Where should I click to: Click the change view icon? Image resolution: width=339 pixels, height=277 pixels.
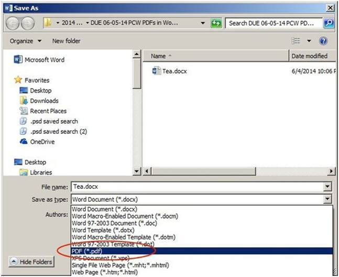[296, 41]
